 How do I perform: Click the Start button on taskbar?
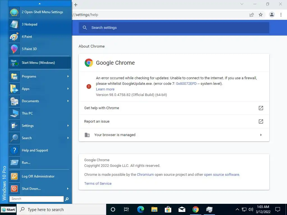[8, 210]
